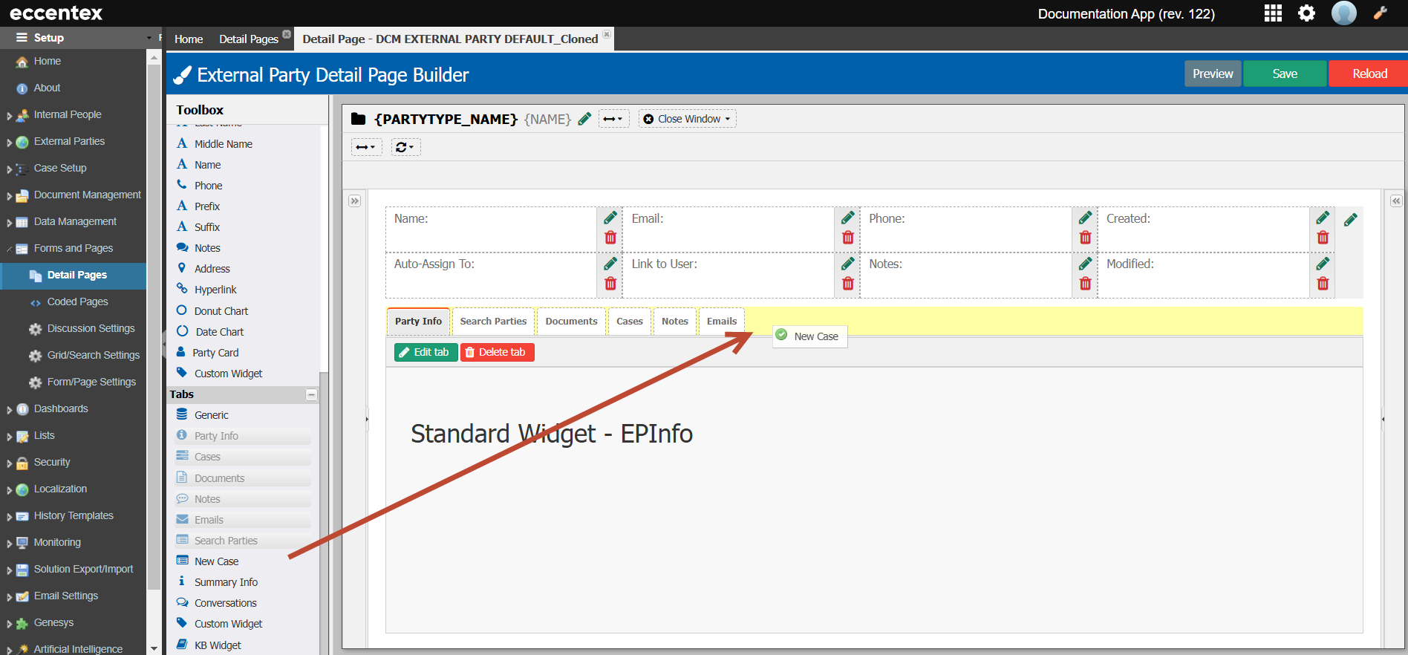Select the Cases tab in builder
This screenshot has height=655, width=1408.
point(630,322)
